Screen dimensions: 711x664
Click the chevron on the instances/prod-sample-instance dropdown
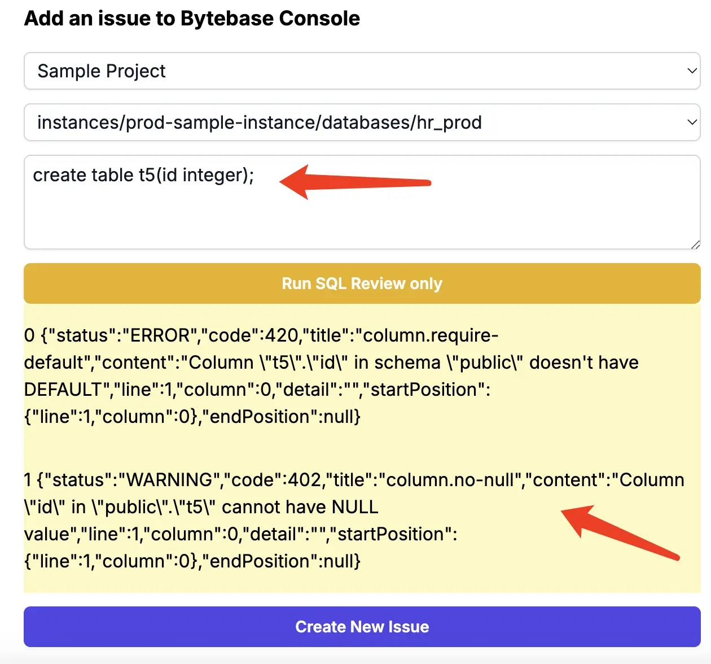pos(692,122)
